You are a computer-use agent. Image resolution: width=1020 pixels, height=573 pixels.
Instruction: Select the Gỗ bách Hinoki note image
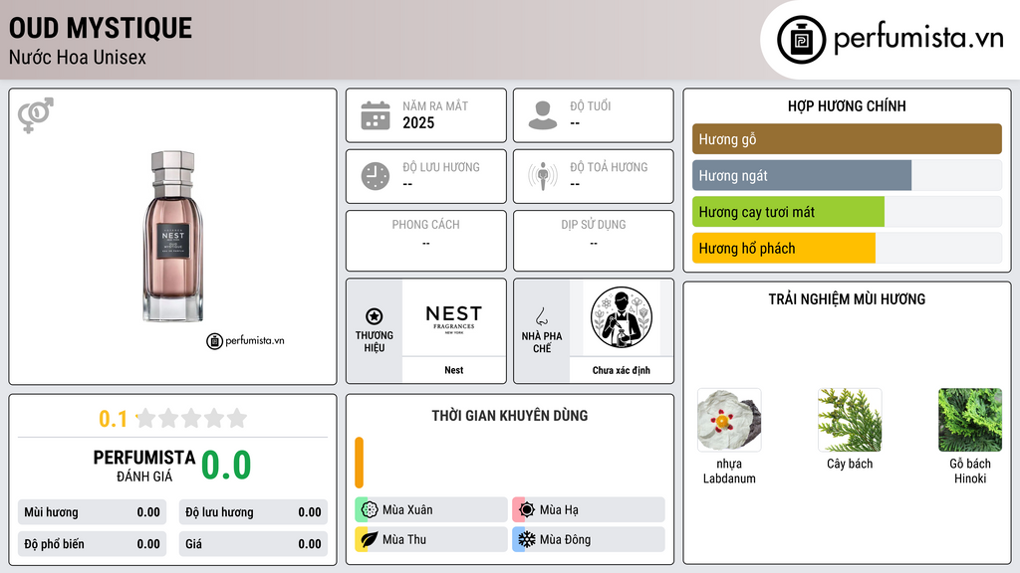[970, 420]
